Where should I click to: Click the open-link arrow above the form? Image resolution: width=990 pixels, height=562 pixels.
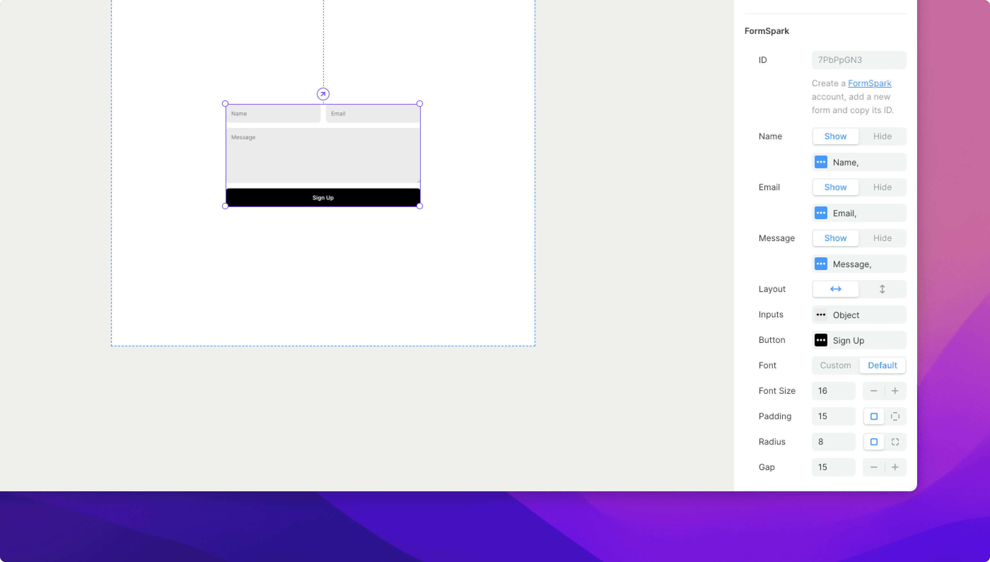click(x=323, y=94)
